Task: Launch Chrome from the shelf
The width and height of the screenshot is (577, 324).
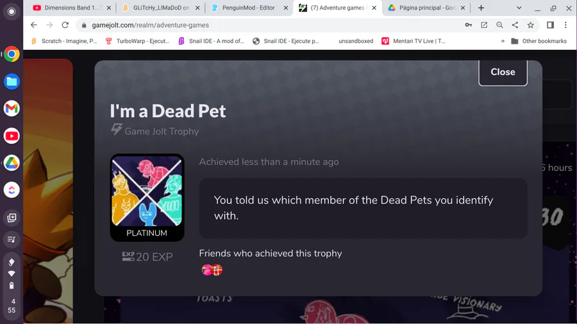Action: click(12, 54)
